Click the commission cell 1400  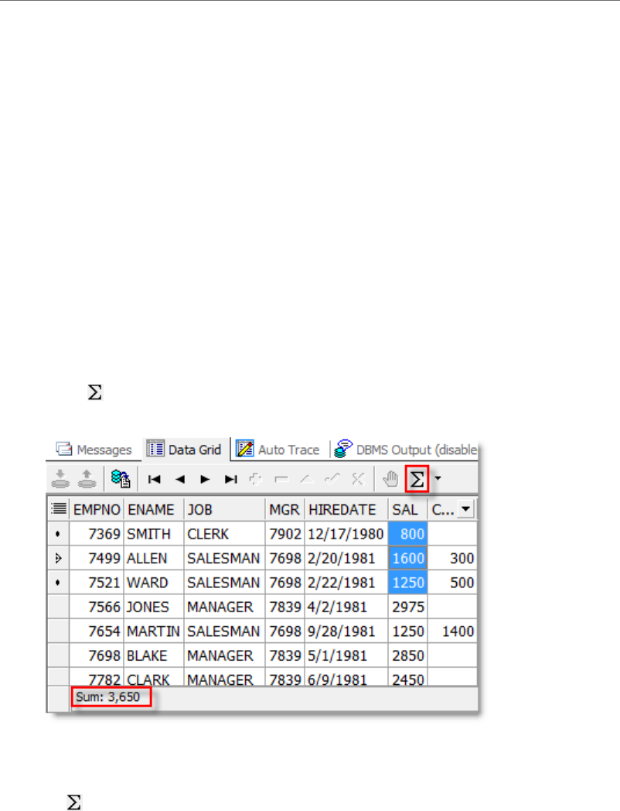coord(452,631)
